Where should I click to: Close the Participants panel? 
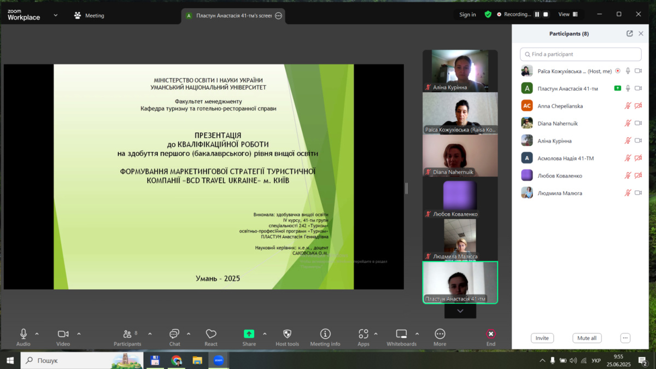click(641, 33)
